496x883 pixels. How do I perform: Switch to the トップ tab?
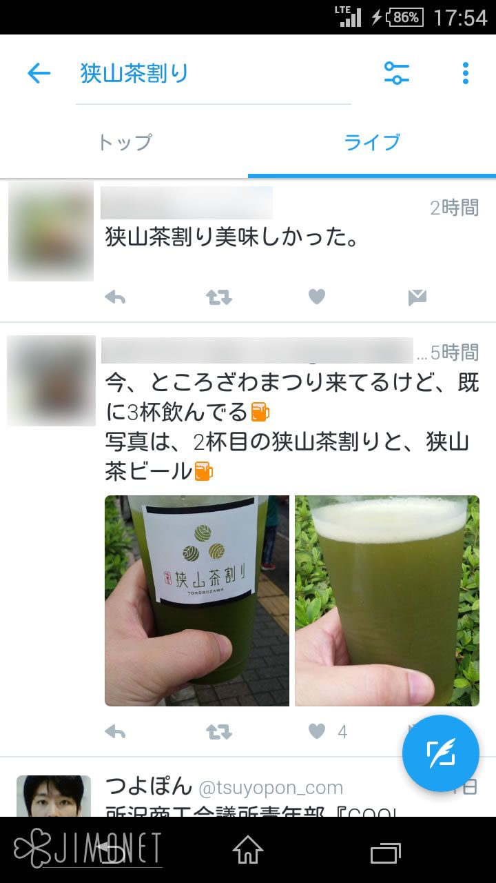[124, 143]
